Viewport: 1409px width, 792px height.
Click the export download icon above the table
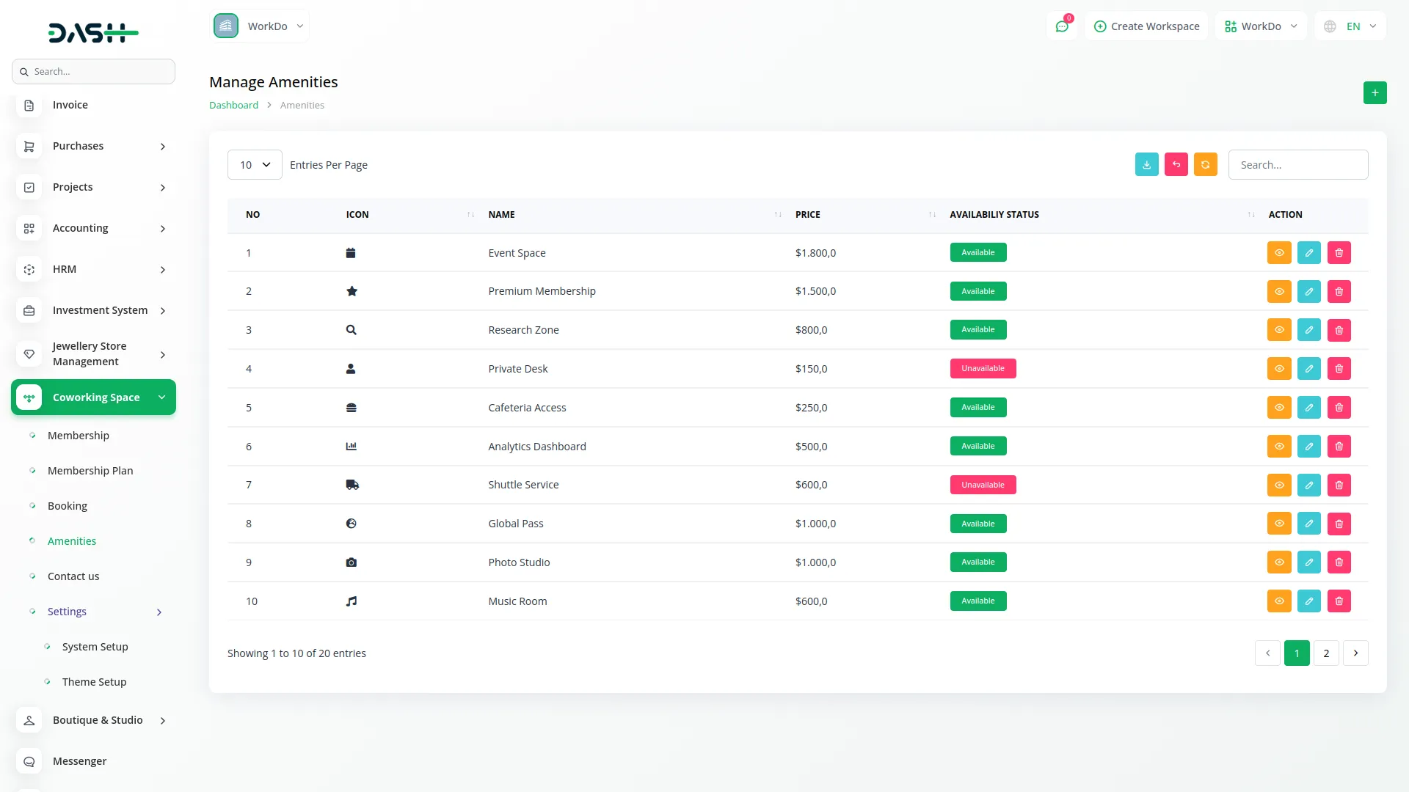pos(1147,164)
